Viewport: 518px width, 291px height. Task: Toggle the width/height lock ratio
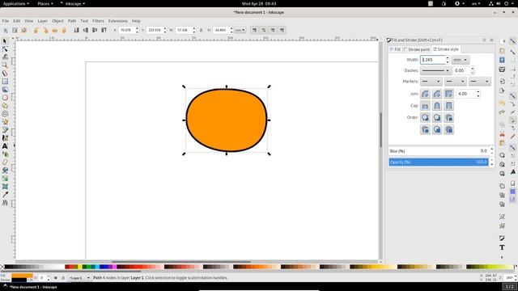[x=201, y=30]
